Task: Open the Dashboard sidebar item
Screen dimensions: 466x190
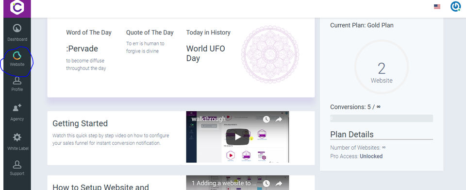Action: [17, 33]
